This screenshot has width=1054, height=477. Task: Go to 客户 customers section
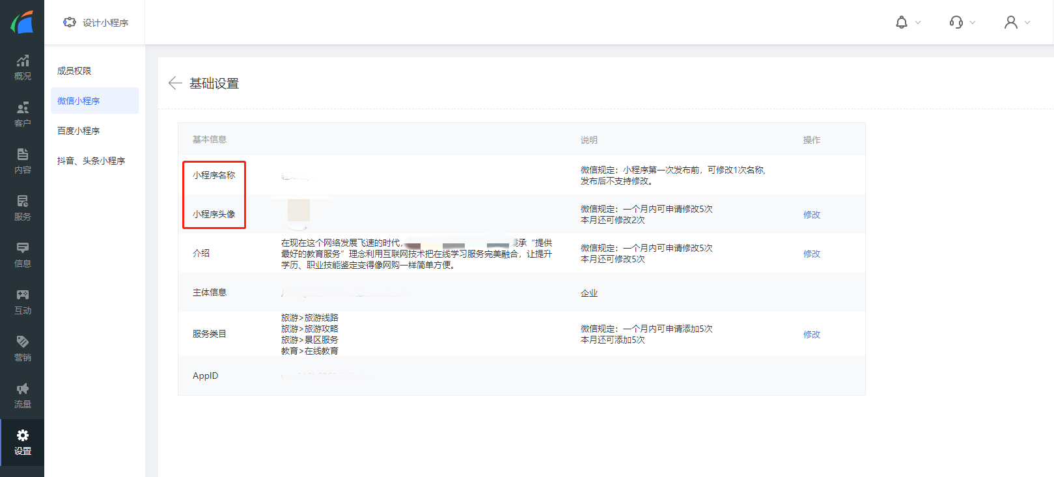[x=22, y=114]
